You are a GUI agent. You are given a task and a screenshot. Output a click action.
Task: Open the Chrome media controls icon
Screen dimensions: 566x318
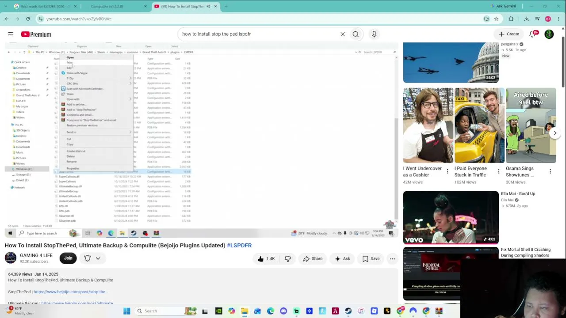[537, 19]
